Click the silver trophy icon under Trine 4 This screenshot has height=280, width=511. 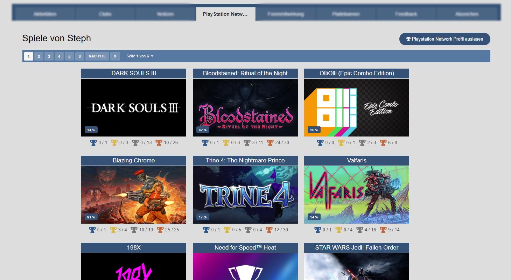pyautogui.click(x=248, y=230)
